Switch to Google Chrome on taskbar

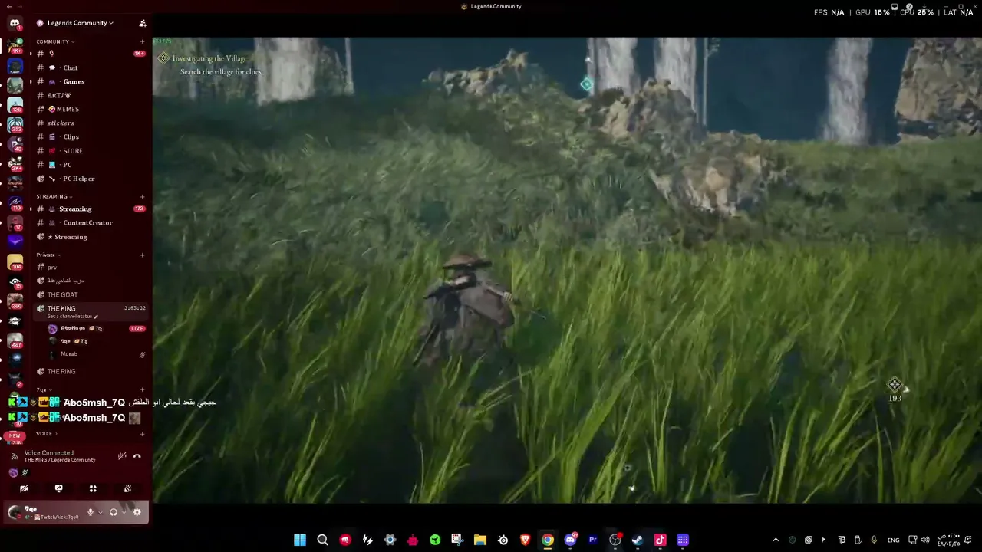click(x=548, y=540)
